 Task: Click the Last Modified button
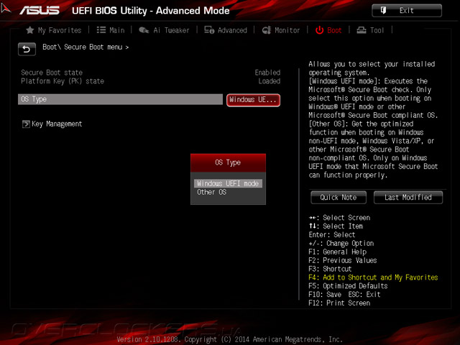point(408,198)
